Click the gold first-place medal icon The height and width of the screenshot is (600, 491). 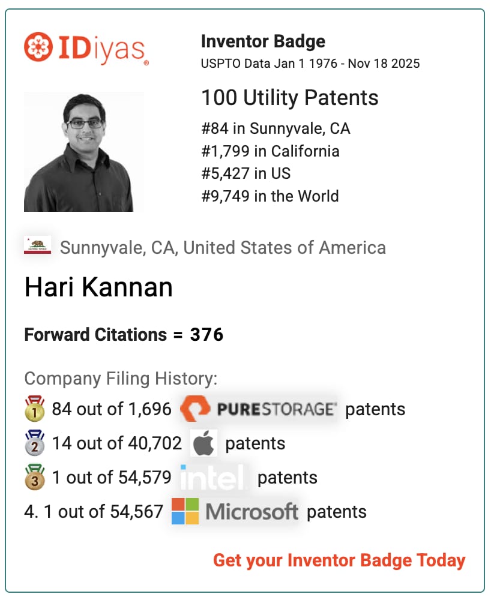click(34, 409)
